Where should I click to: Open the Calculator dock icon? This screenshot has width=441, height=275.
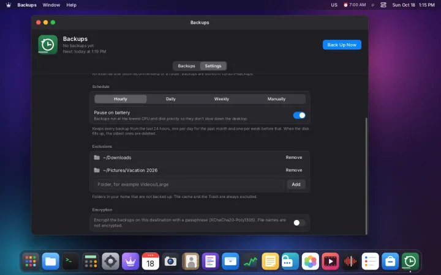(x=91, y=262)
